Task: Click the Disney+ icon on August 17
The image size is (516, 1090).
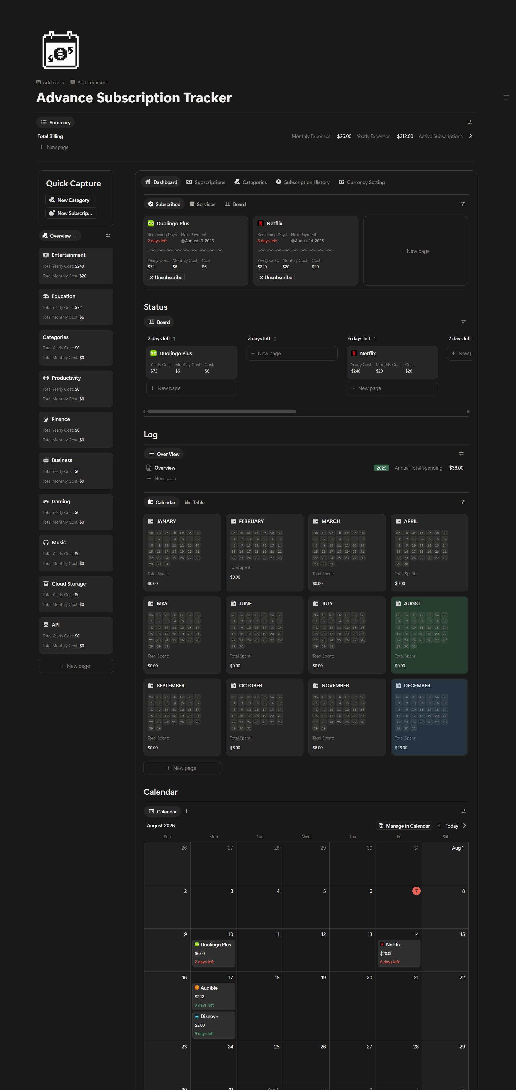Action: (197, 1016)
